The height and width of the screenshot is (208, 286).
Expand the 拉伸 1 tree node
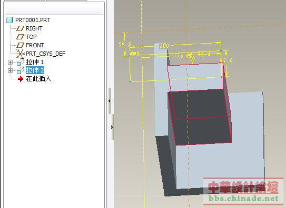tap(10, 62)
